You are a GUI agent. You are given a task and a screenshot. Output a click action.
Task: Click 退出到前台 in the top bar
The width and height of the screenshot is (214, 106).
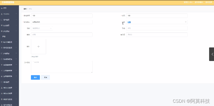coord(199,2)
